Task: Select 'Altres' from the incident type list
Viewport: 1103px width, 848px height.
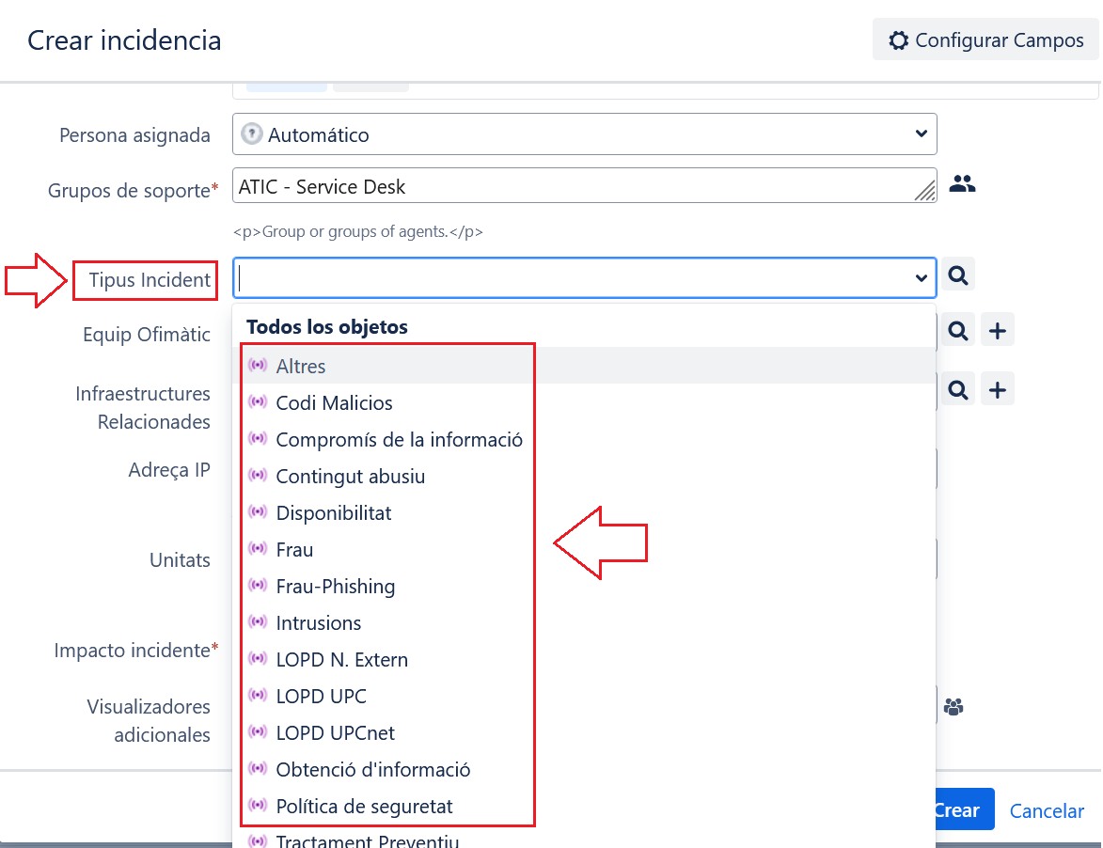Action: pos(301,366)
